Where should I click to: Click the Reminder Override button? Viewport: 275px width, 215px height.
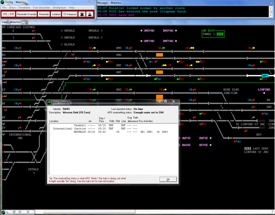coord(26,14)
